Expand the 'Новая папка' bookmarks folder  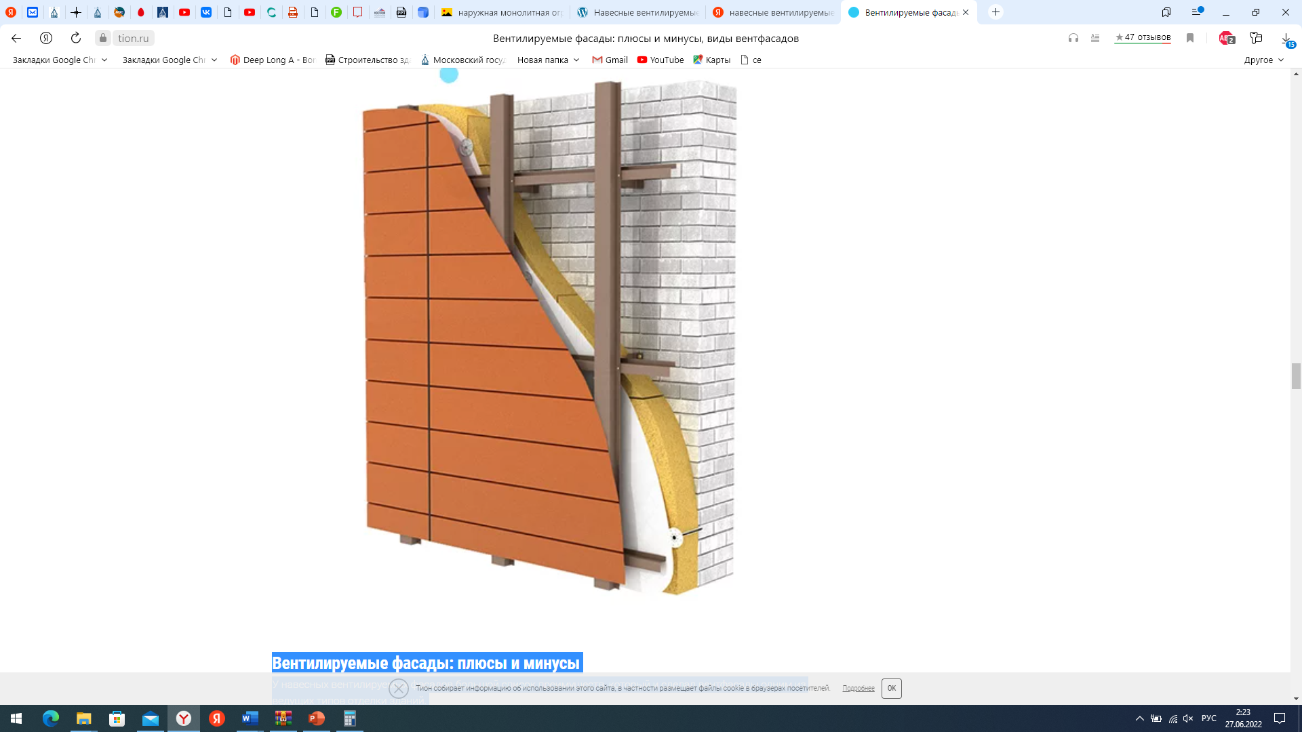548,60
